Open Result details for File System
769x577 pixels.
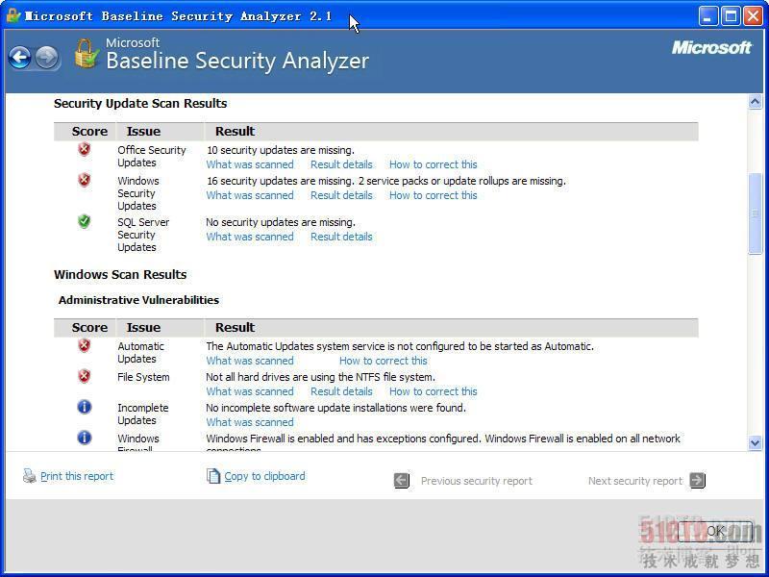(341, 391)
